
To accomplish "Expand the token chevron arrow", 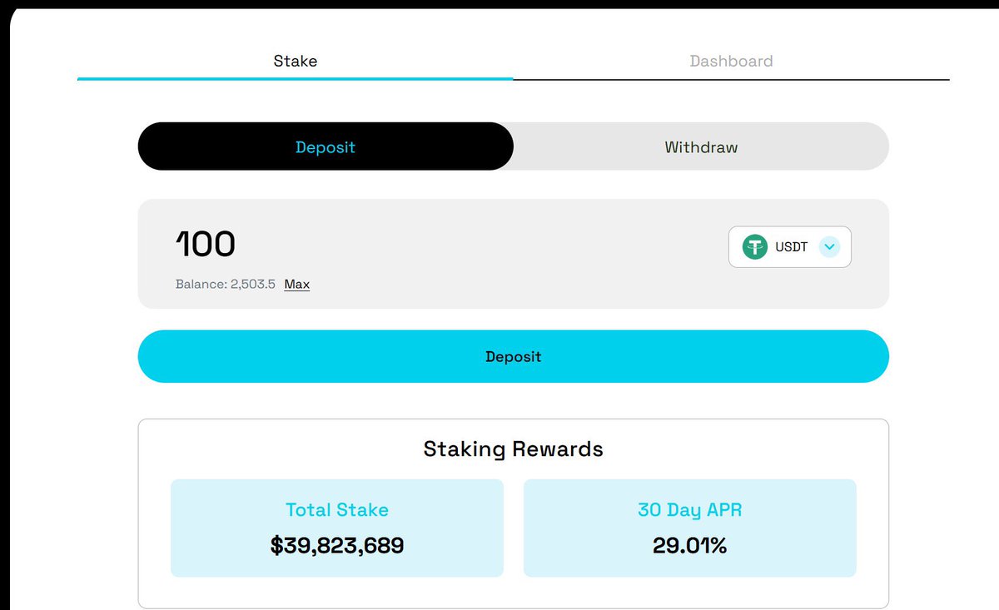I will coord(829,247).
